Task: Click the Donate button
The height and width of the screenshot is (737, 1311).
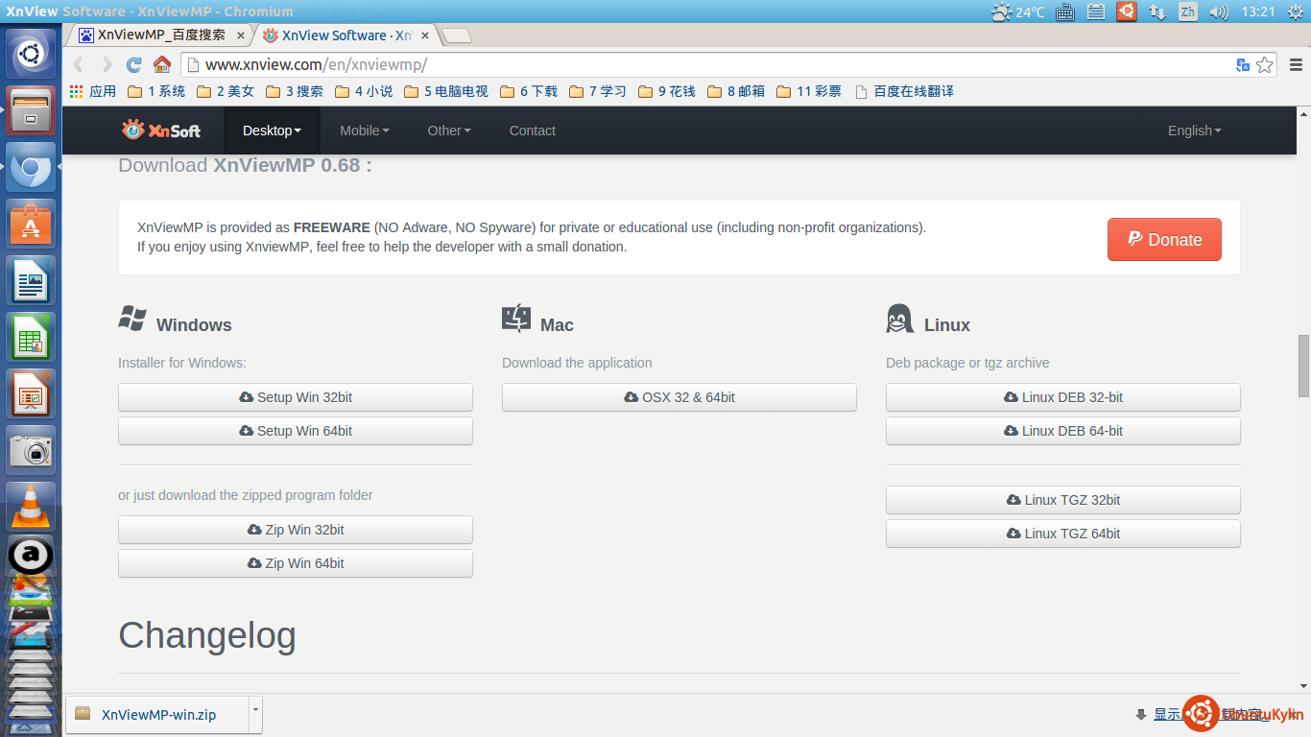Action: (1163, 240)
